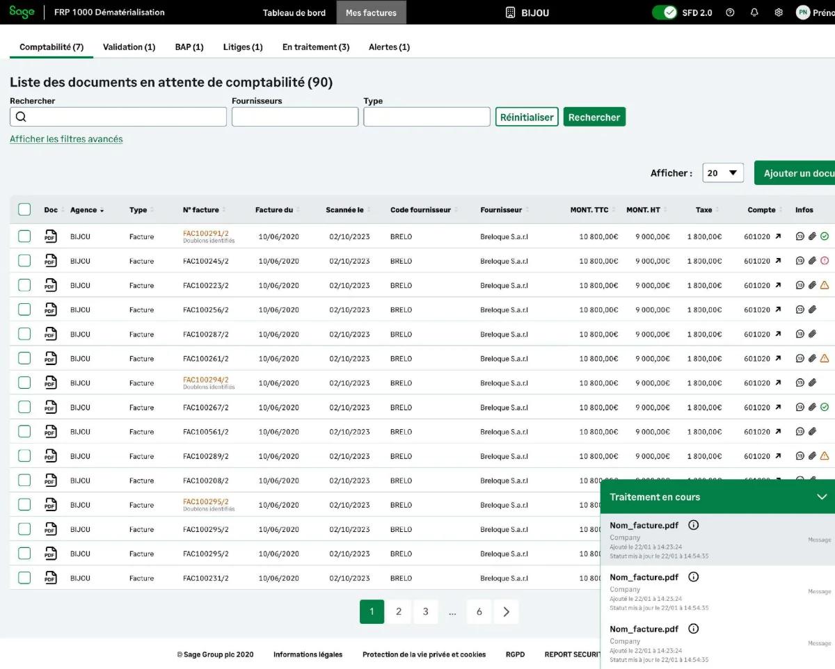Open Informations légales in the footer
This screenshot has width=835, height=669.
click(x=308, y=654)
